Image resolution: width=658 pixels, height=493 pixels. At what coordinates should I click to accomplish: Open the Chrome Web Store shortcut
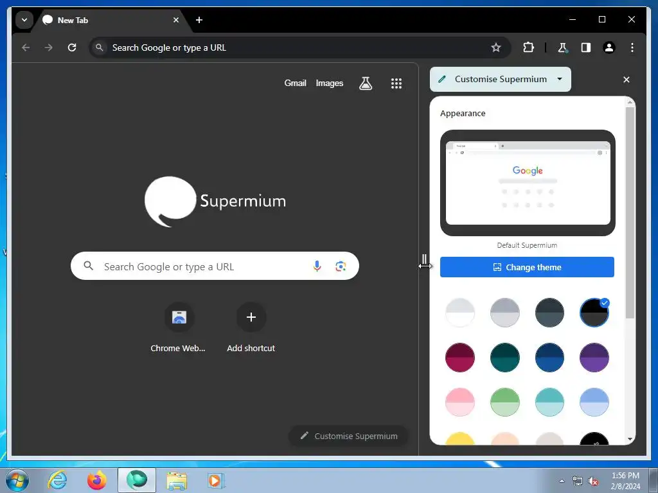[179, 327]
